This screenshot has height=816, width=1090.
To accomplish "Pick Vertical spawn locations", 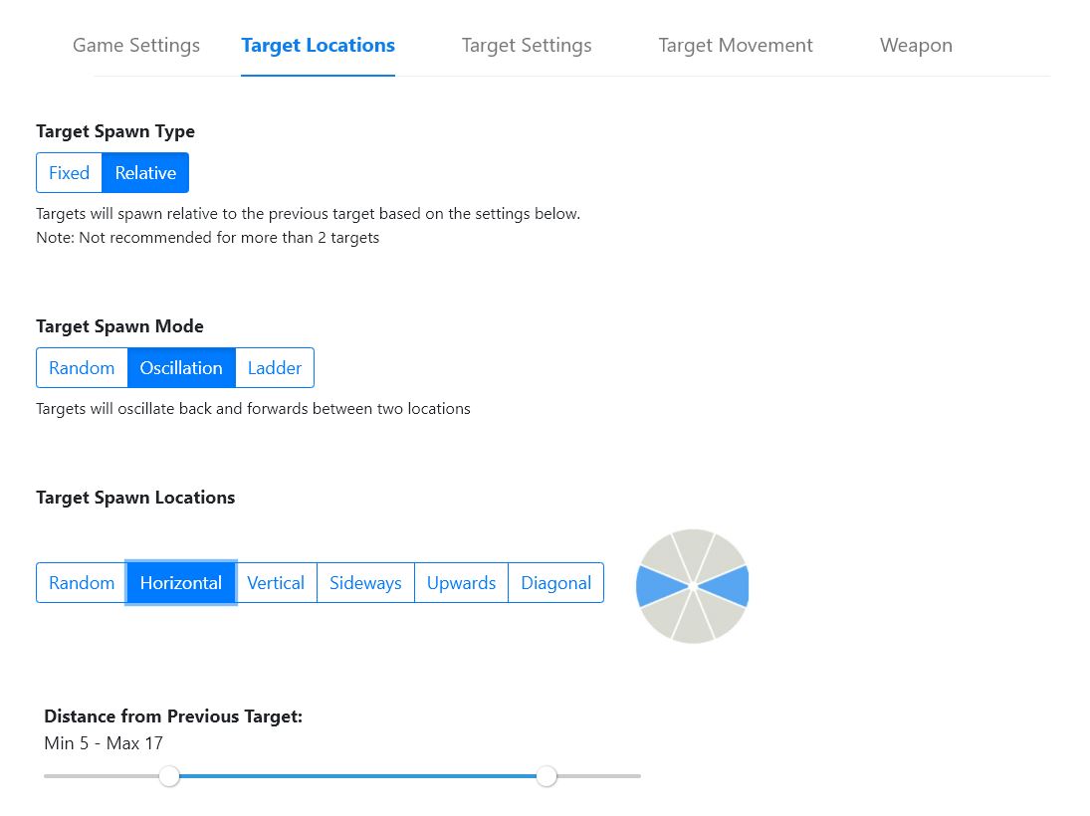I will click(x=276, y=583).
